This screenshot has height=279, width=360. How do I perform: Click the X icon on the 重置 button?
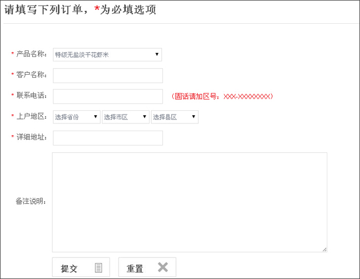[162, 267]
